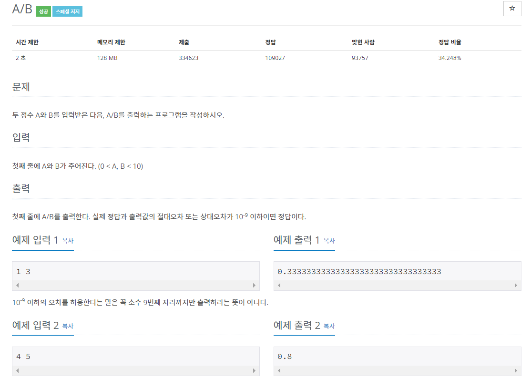The height and width of the screenshot is (379, 531).
Task: Click right scroll arrow of sample input 1
Action: (x=255, y=285)
